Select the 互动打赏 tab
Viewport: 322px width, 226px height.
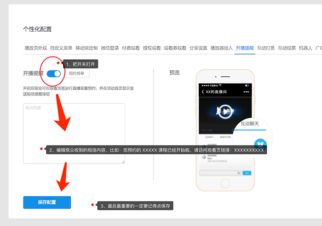click(x=266, y=48)
